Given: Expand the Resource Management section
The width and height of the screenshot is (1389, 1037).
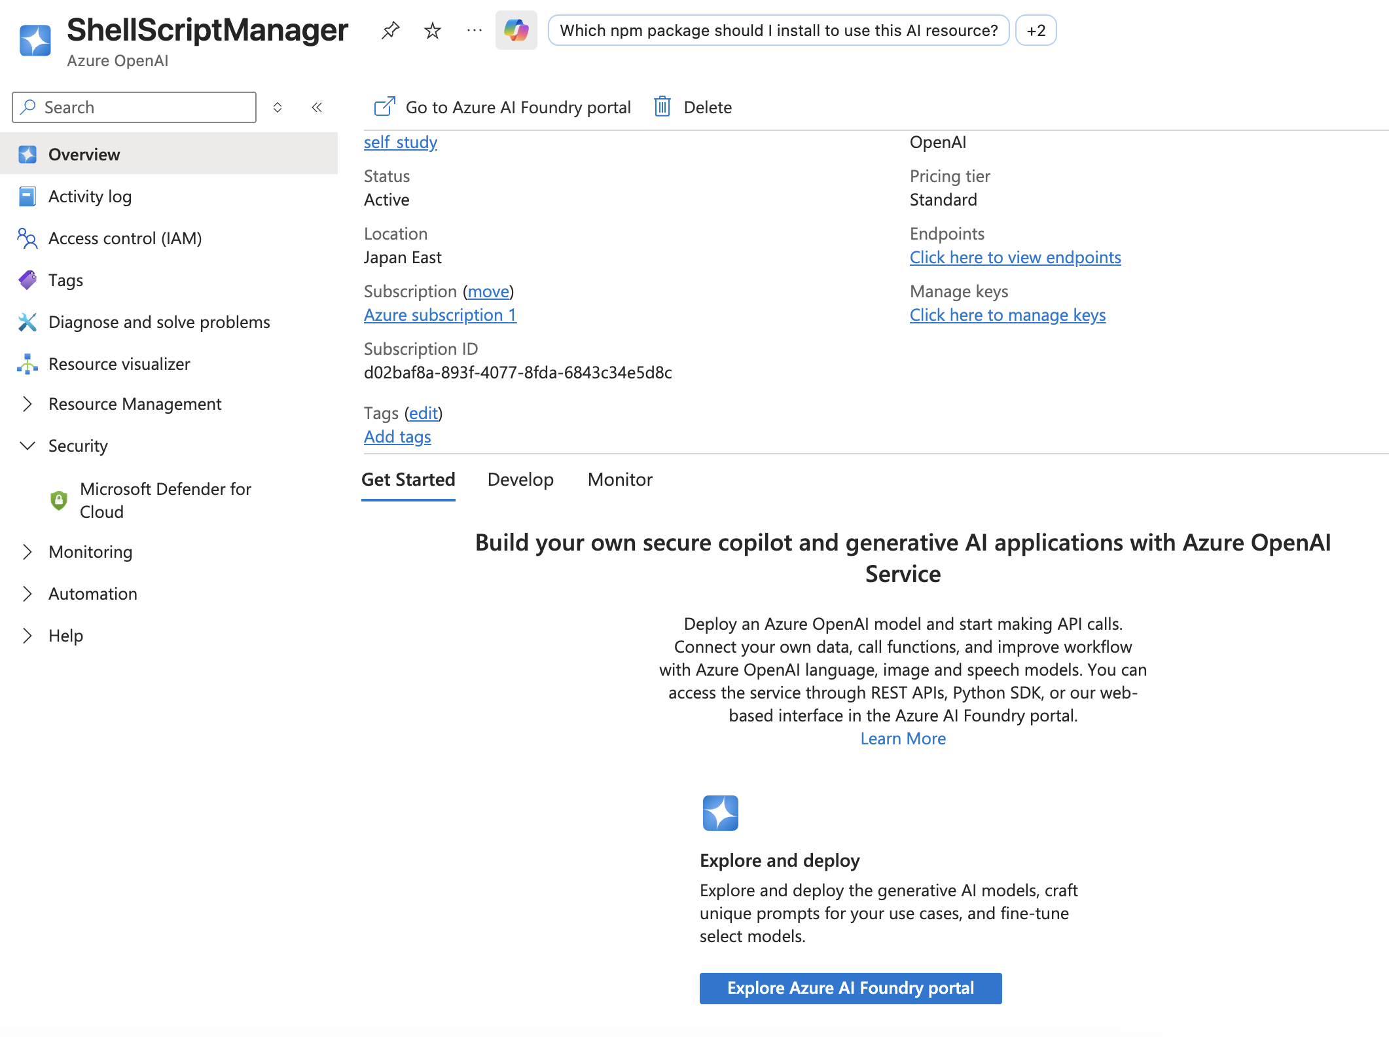Looking at the screenshot, I should [x=27, y=404].
